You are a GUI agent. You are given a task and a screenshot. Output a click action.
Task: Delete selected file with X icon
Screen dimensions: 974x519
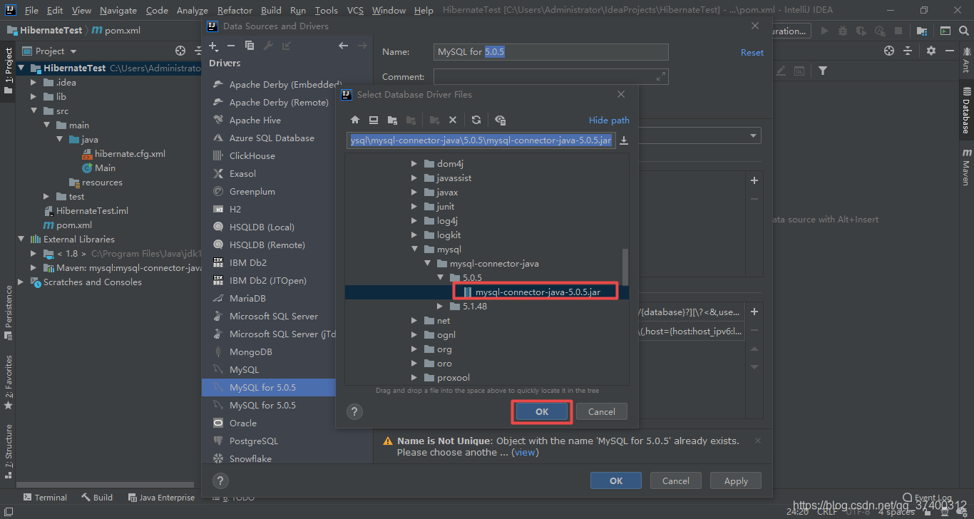tap(452, 120)
